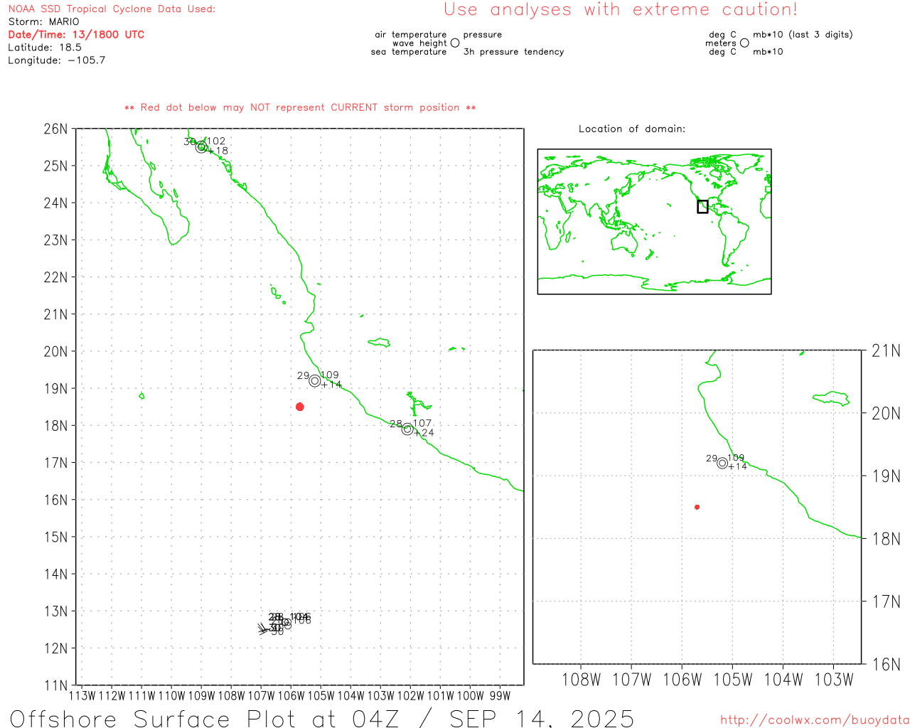Viewport: 910px width, 728px height.
Task: Click the small island near 19N 111W
Action: tap(141, 396)
